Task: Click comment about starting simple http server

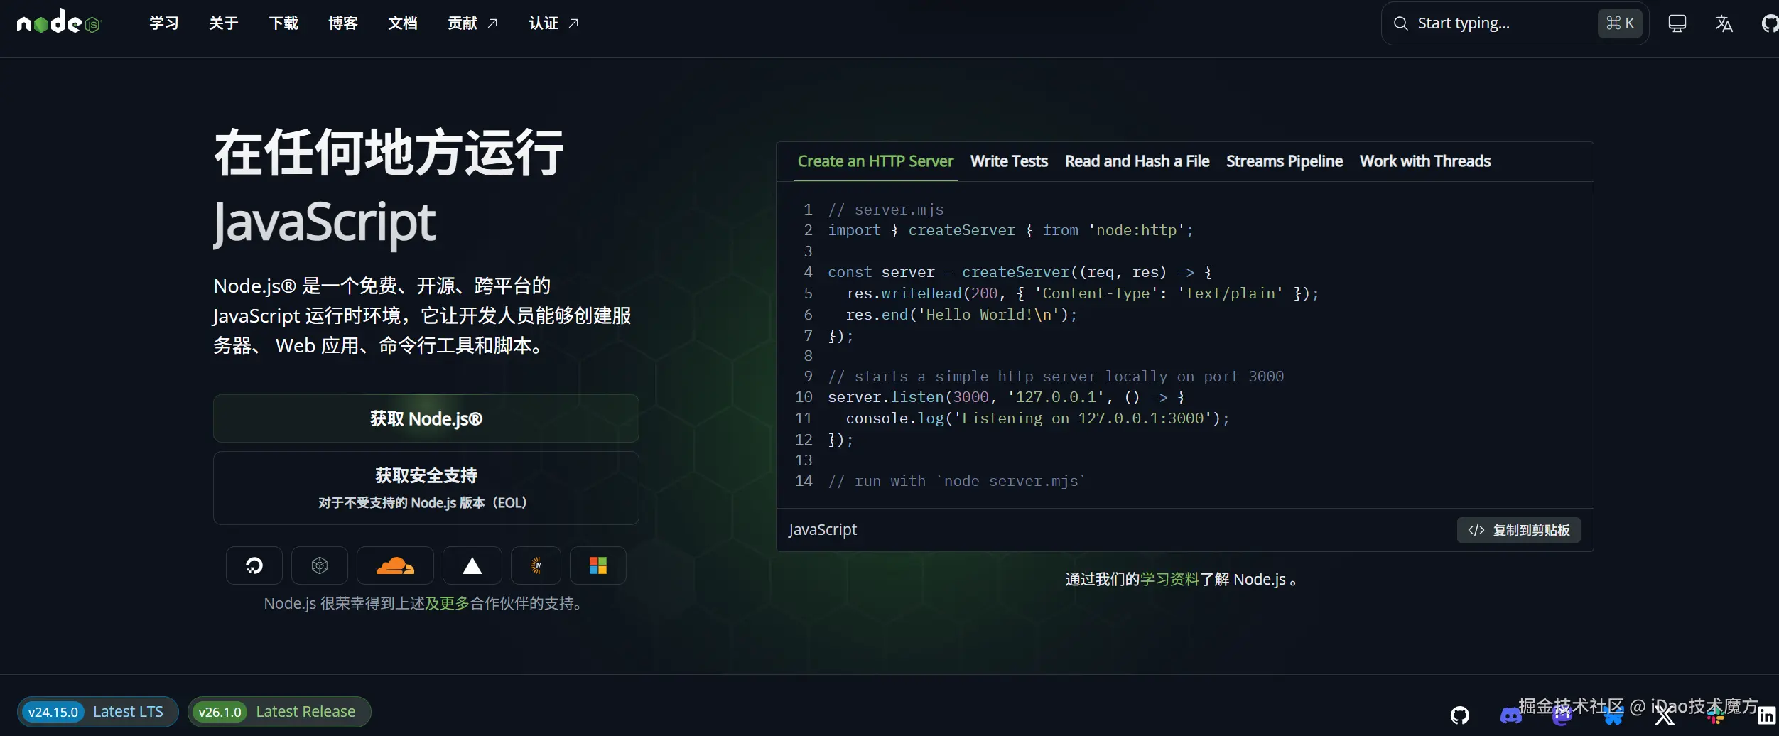Action: [x=1056, y=377]
